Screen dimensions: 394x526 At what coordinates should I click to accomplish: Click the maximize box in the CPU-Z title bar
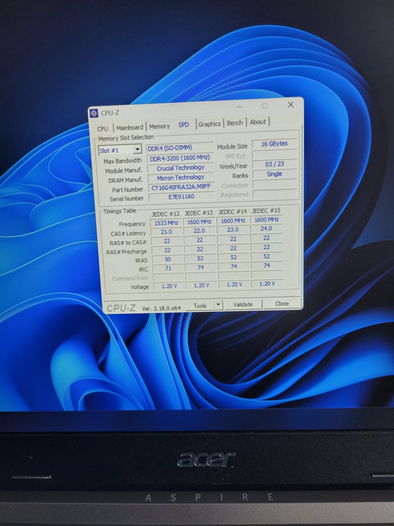click(x=265, y=106)
